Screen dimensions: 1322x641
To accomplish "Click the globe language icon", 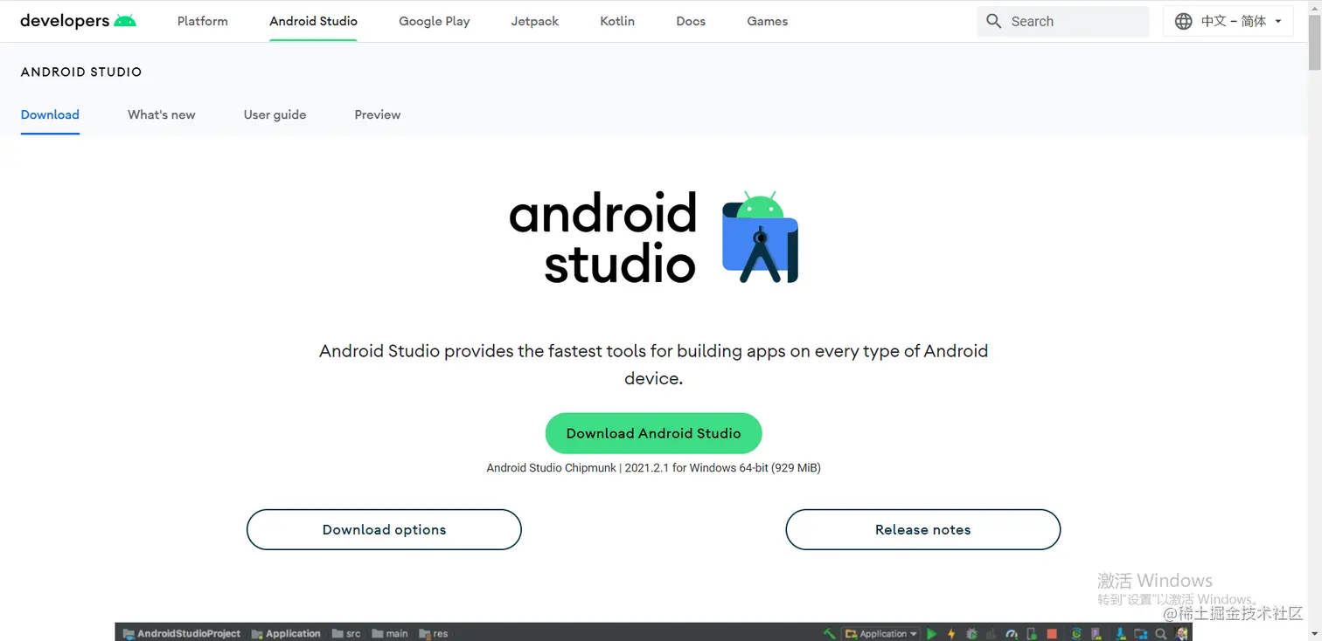I will 1183,21.
